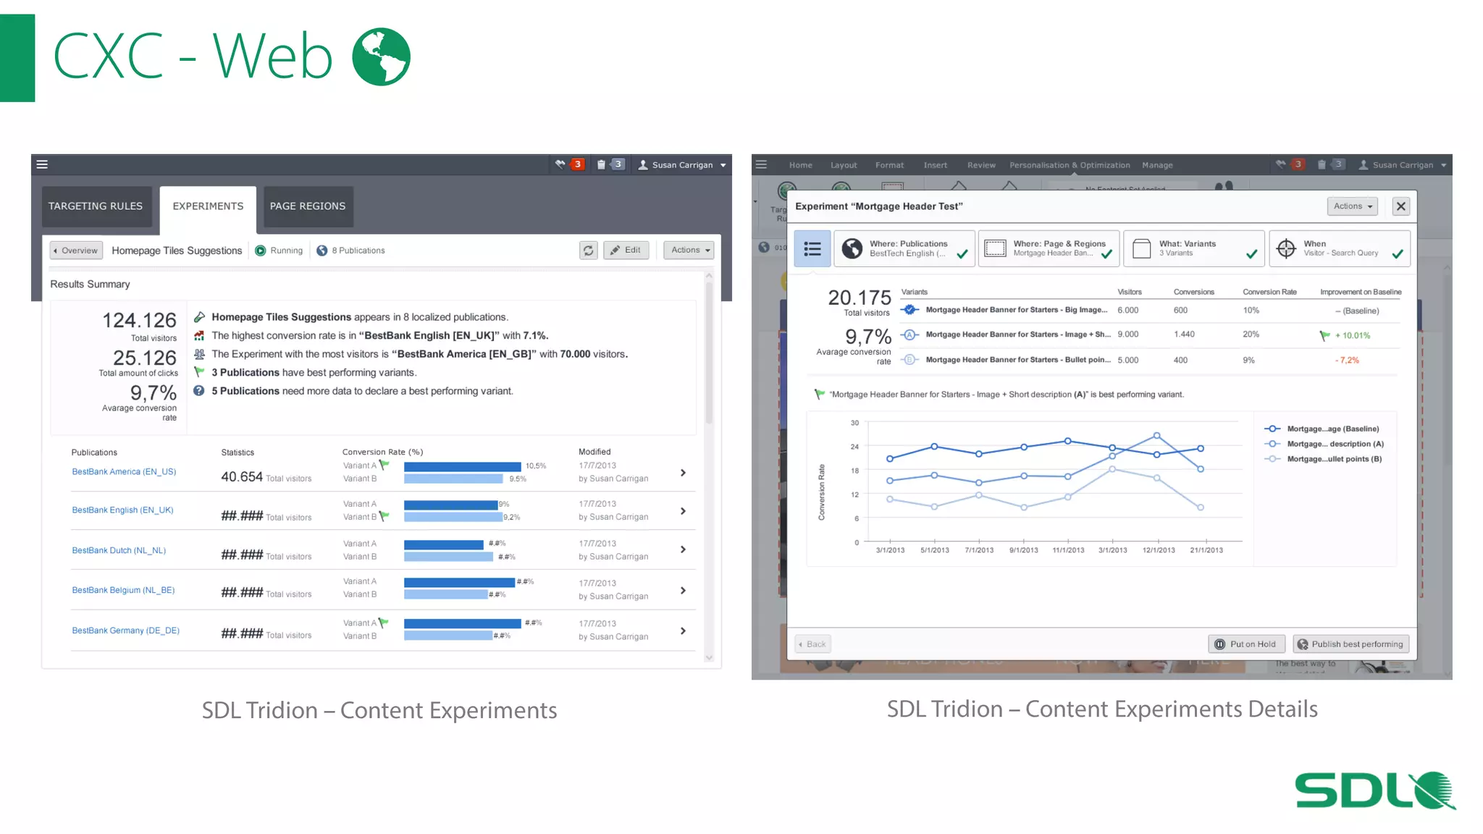
Task: Go back to Overview
Action: (76, 250)
